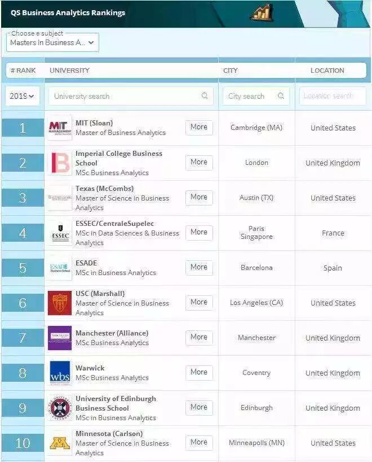
Task: Open the Minnesota (Carlson) name link
Action: coord(109,434)
